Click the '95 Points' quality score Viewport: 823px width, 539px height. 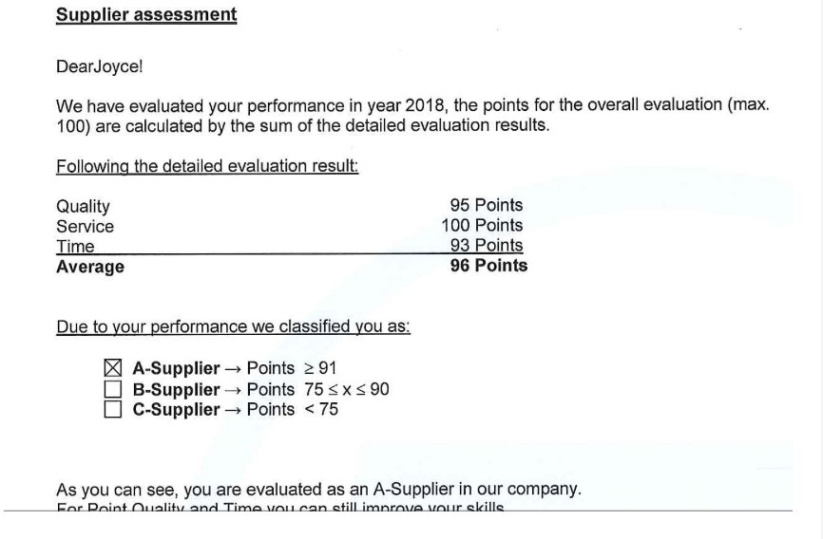486,205
